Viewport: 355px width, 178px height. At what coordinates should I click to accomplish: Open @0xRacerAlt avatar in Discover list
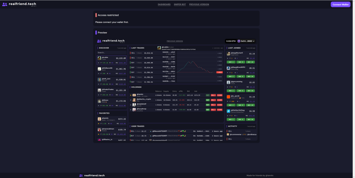click(x=99, y=69)
